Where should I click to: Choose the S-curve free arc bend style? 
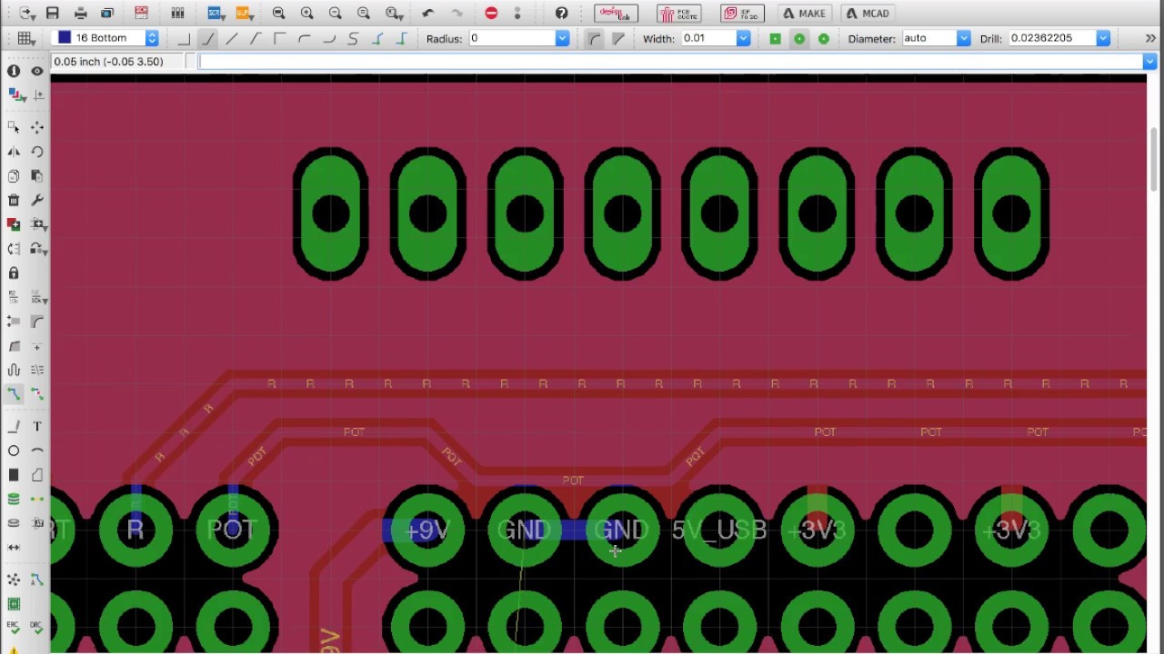353,38
